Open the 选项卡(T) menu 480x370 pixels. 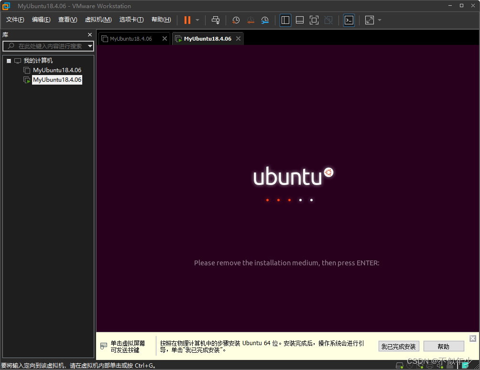click(x=131, y=20)
